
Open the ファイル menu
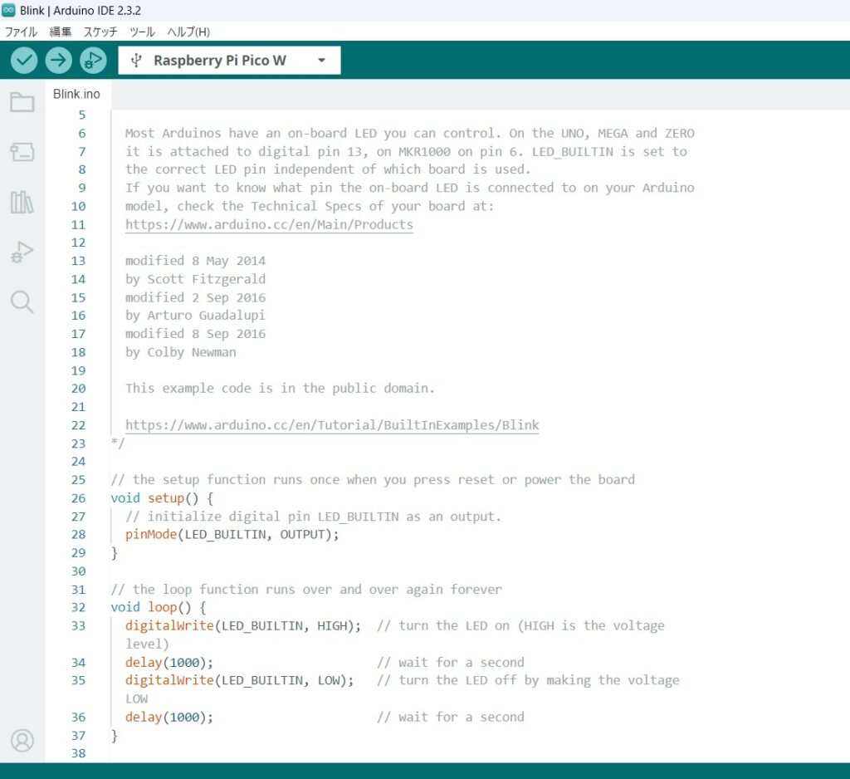pos(21,32)
